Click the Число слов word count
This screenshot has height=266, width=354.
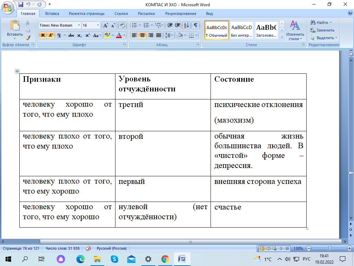(x=63, y=248)
